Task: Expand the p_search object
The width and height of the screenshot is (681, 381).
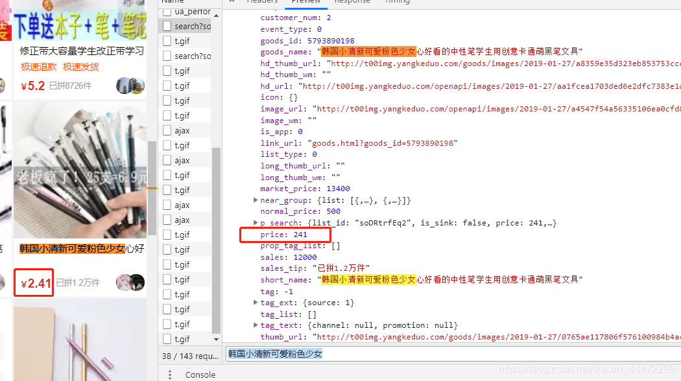Action: [256, 223]
